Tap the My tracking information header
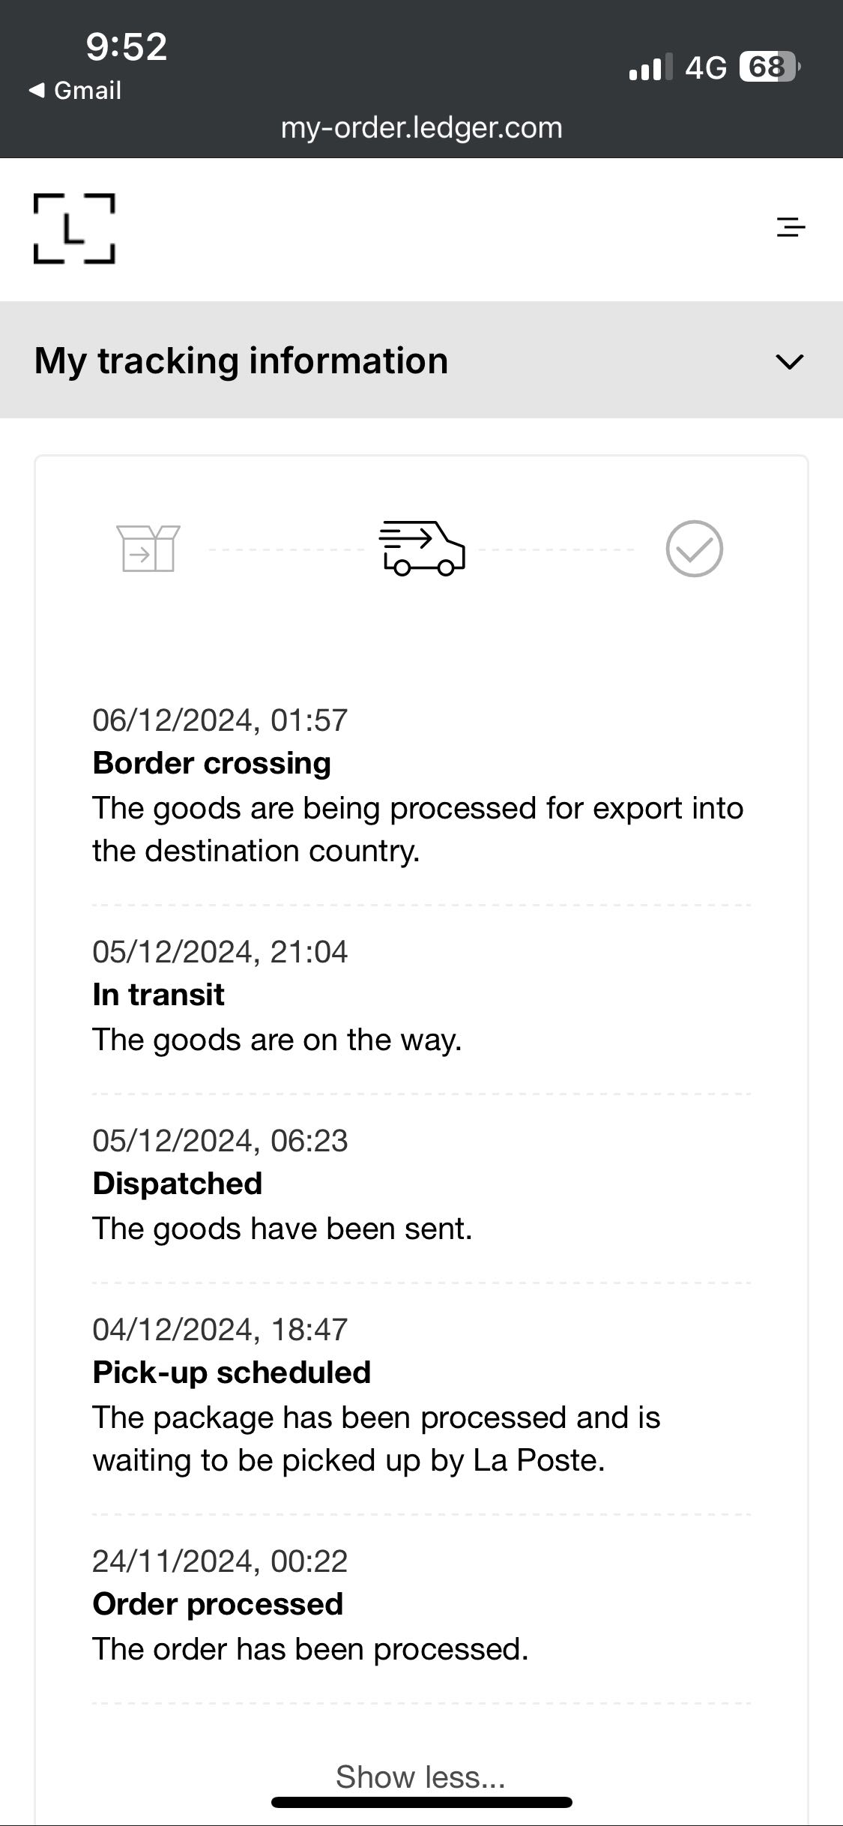 pos(241,361)
